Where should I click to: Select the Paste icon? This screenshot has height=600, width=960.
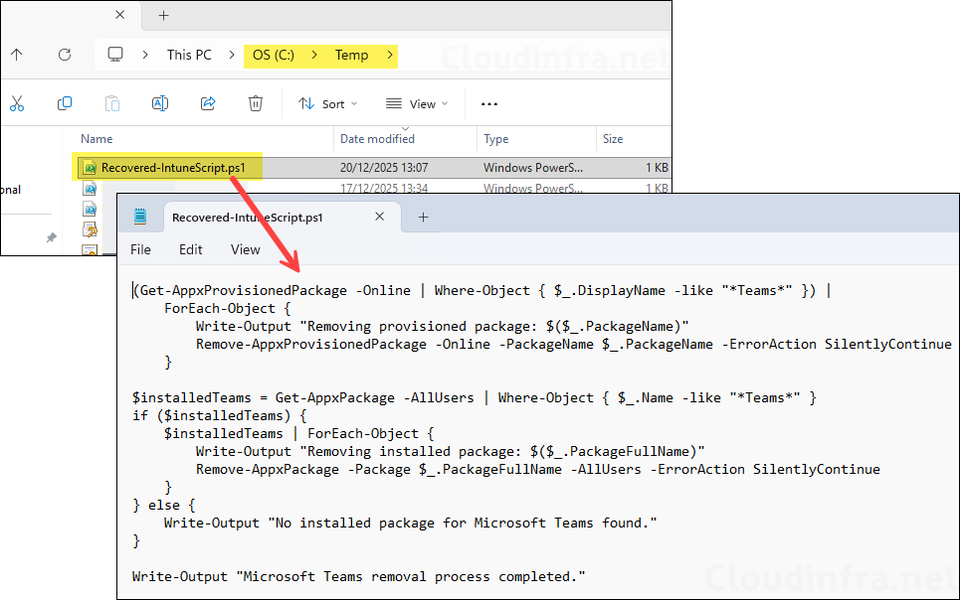111,102
